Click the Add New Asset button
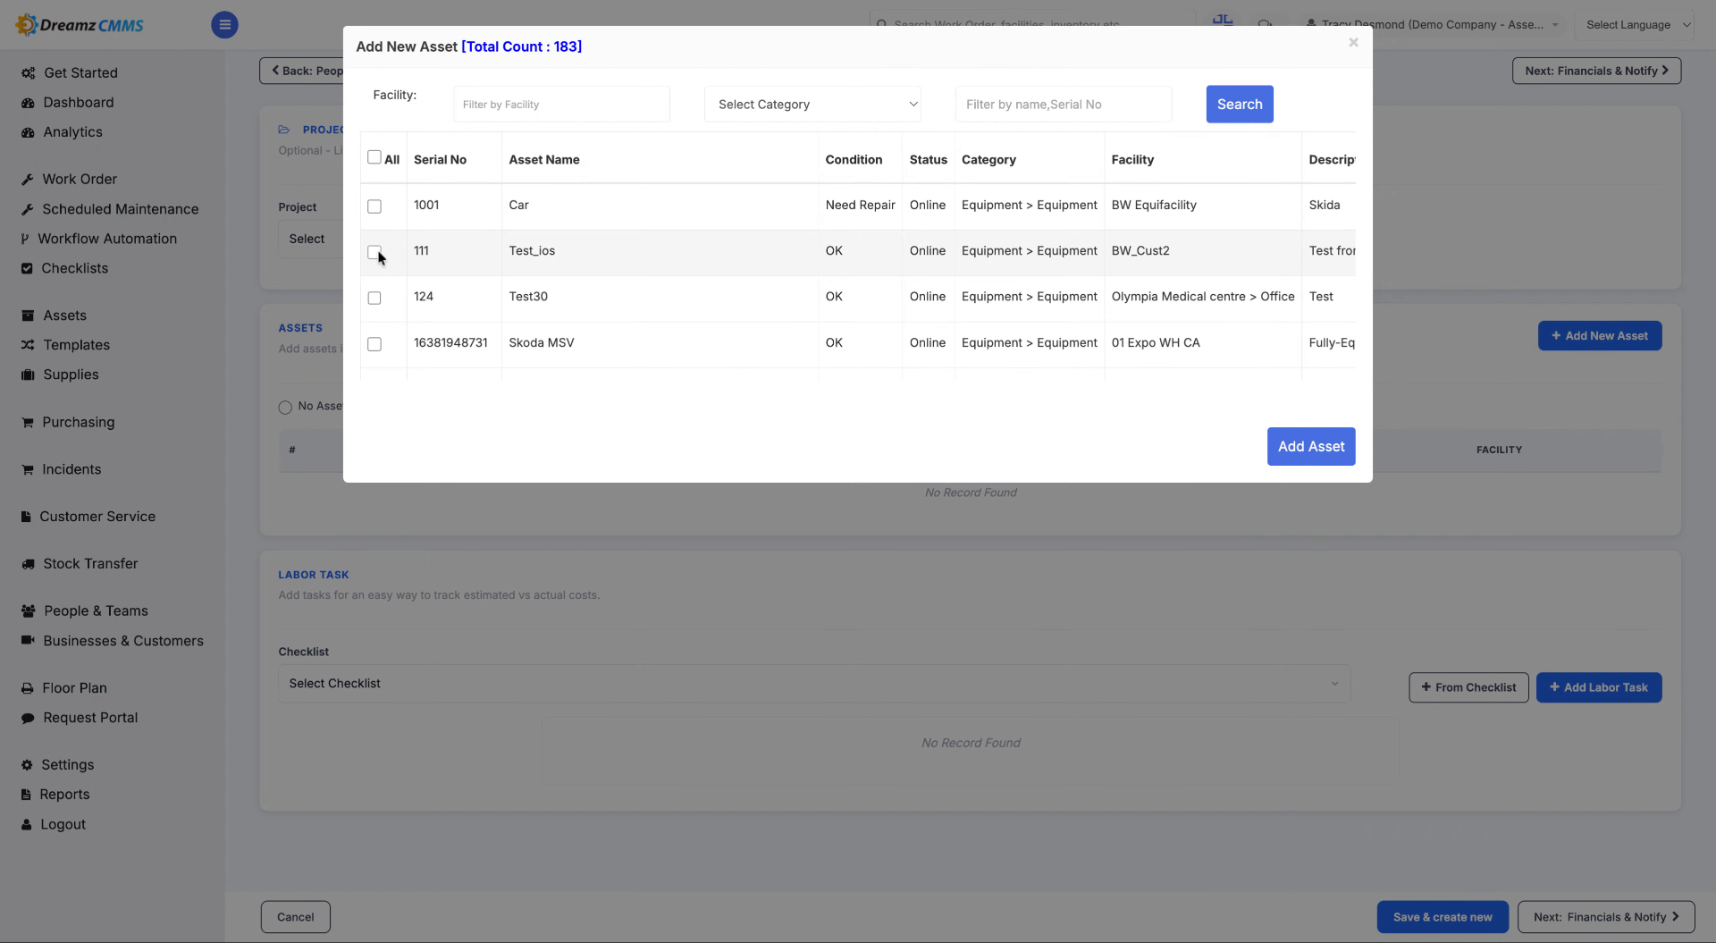The width and height of the screenshot is (1716, 943). pyautogui.click(x=1600, y=336)
